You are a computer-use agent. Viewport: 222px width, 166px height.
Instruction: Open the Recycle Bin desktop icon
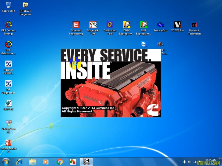point(8,7)
